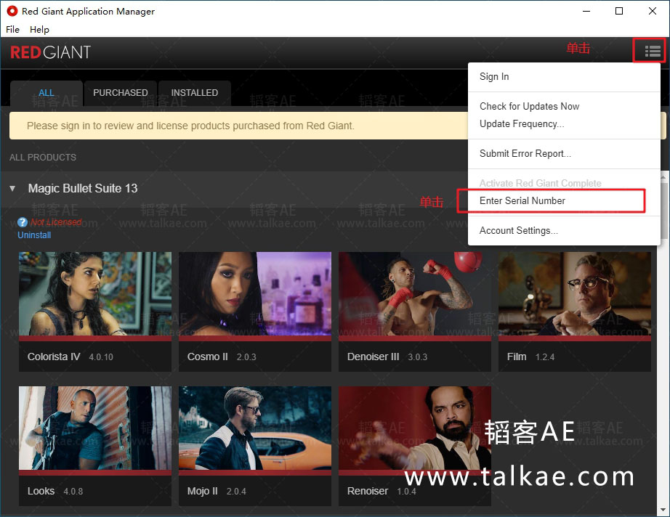Image resolution: width=670 pixels, height=517 pixels.
Task: Click the Not Licensed status text
Action: click(56, 222)
